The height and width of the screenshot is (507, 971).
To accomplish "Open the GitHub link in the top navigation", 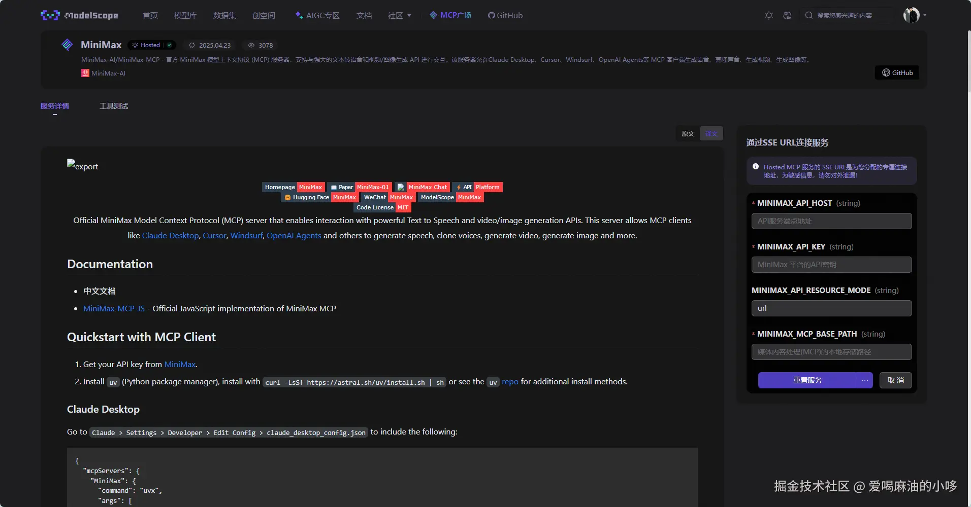I will click(505, 16).
